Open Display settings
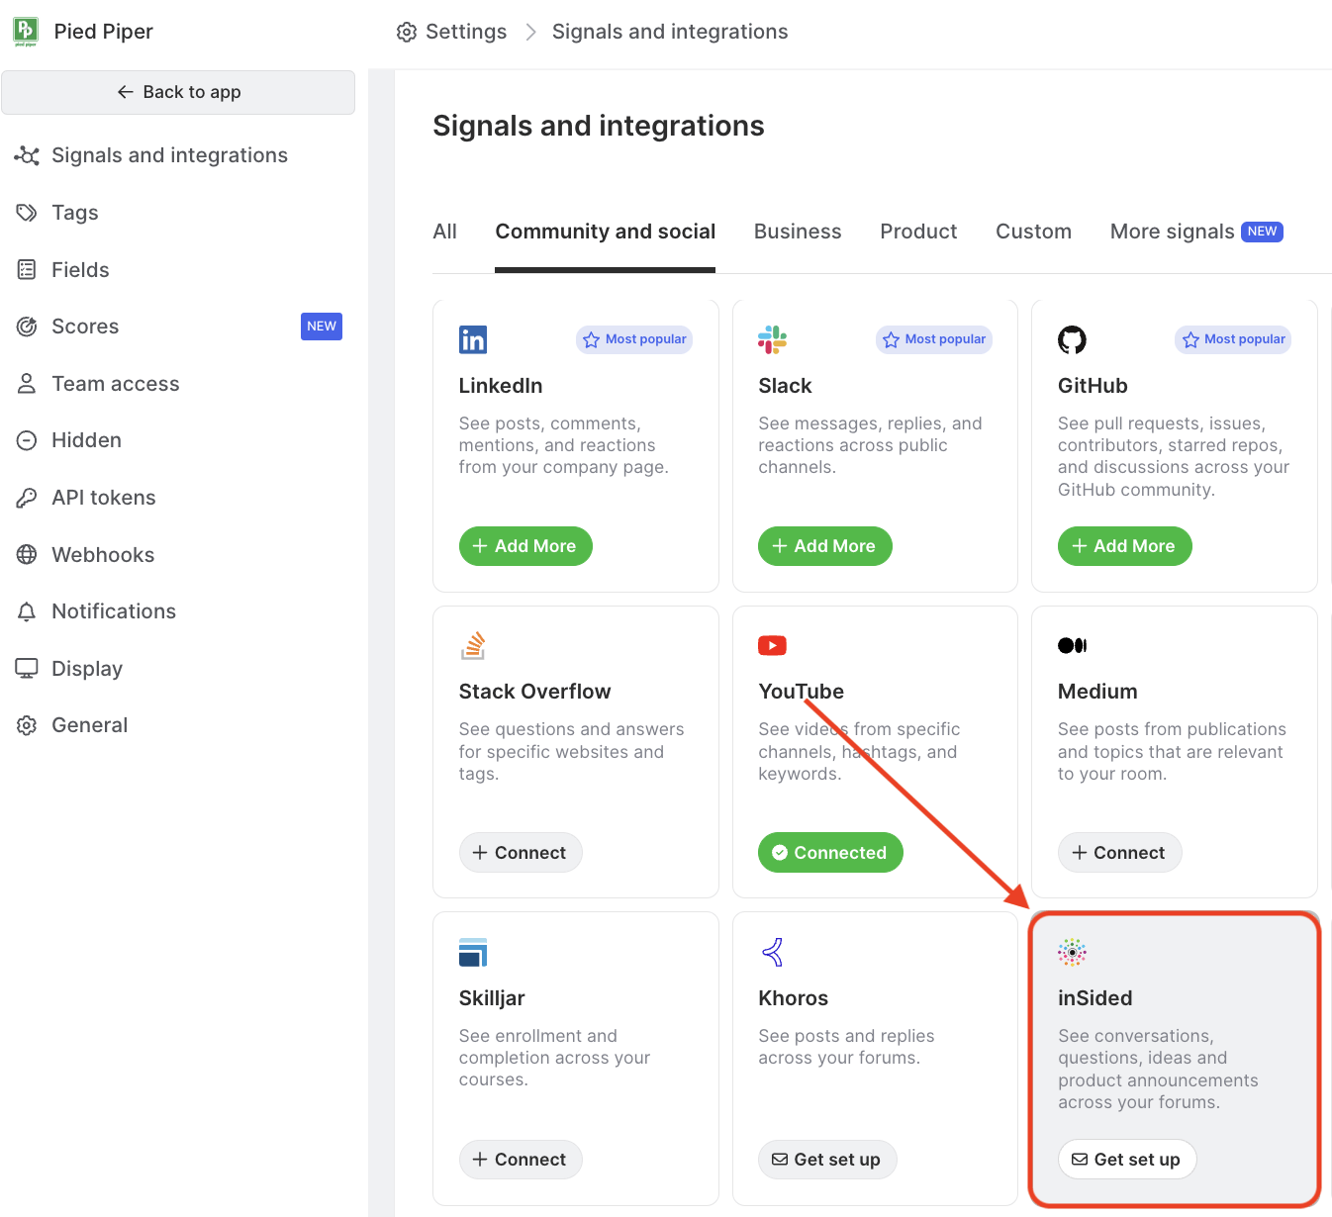Viewport: 1332px width, 1217px height. [87, 668]
